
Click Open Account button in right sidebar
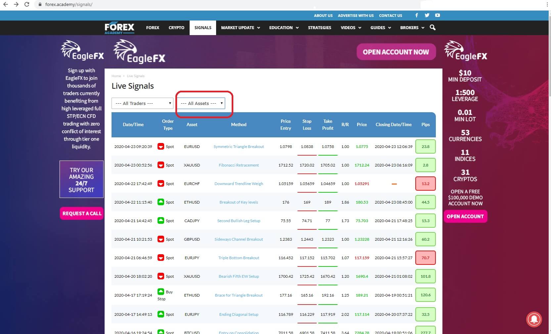pyautogui.click(x=465, y=216)
